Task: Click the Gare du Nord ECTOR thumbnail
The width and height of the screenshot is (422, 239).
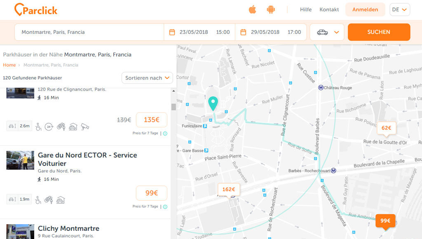Action: [x=21, y=160]
